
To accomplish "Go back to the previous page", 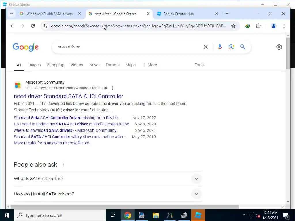I will click(x=12, y=26).
